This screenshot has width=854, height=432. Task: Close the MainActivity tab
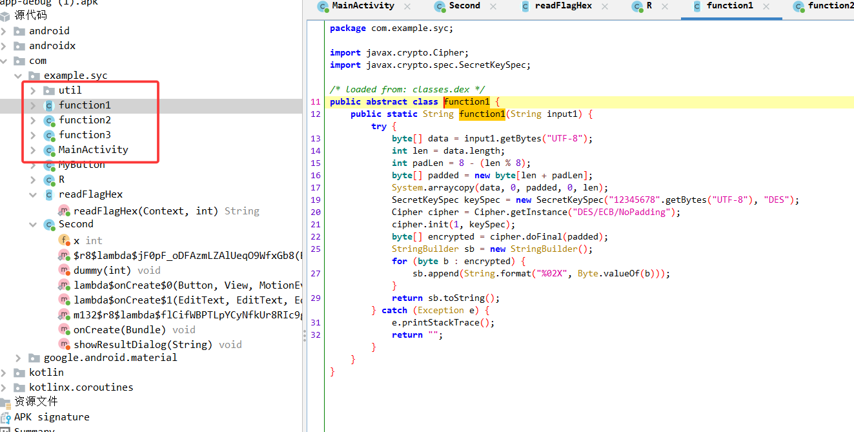[407, 6]
